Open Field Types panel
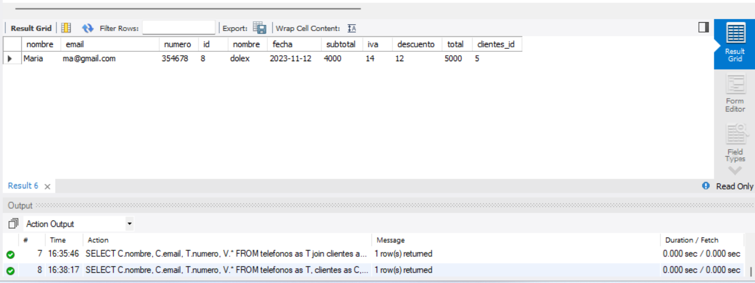 tap(735, 142)
